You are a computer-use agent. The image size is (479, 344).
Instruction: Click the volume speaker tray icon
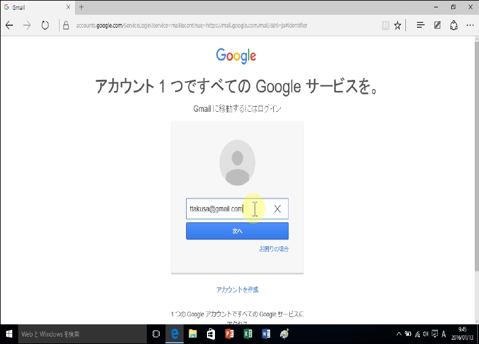[x=426, y=334]
